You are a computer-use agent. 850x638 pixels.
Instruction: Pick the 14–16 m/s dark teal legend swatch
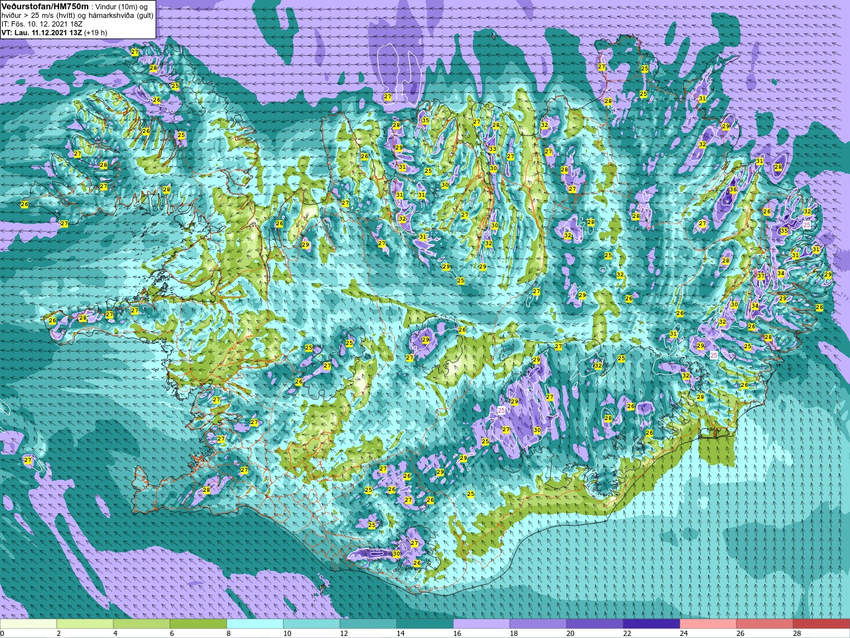pos(425,624)
